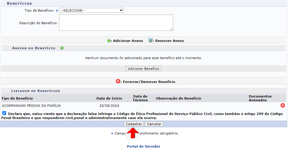
Task: Click the red arrow below Cadastrar
Action: point(133,132)
